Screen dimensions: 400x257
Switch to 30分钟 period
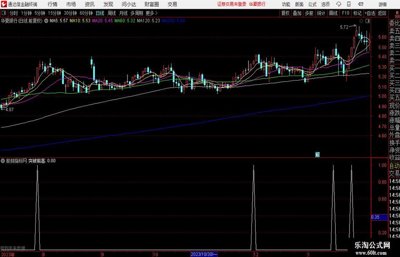[x=70, y=13]
